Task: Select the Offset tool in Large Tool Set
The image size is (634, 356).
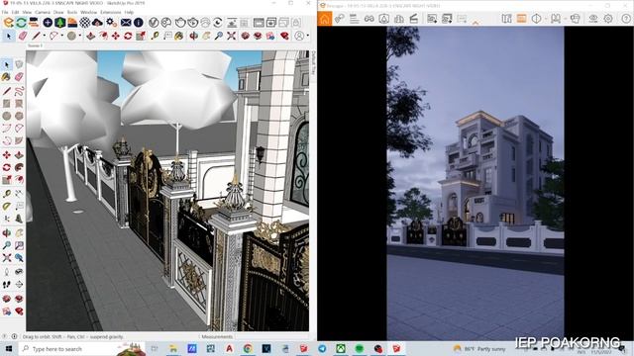Action: [x=19, y=180]
